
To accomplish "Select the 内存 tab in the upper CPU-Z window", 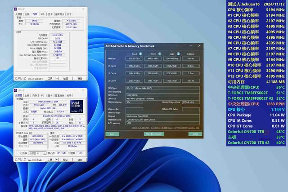I will 35,14.
